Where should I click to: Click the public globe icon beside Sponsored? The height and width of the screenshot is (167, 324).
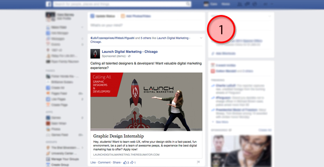coord(129,56)
